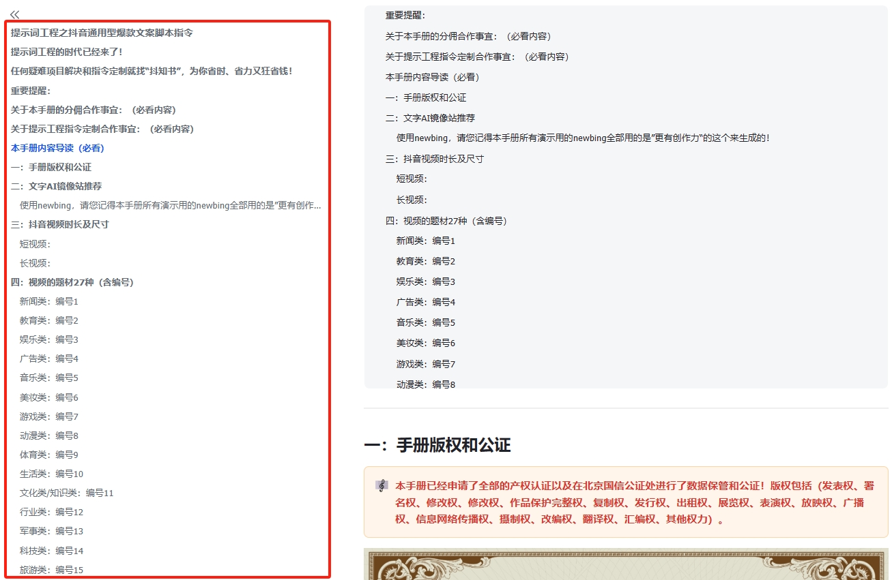Viewport: 892px width, 580px height.
Task: Click 动漫类：编号8 in right contents list
Action: pyautogui.click(x=425, y=384)
